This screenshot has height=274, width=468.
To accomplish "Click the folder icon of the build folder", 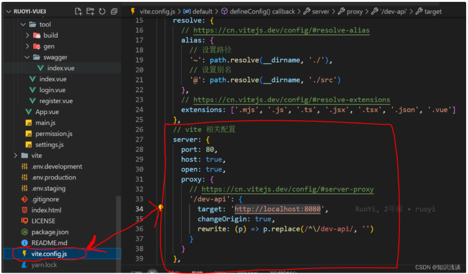I will [x=37, y=35].
